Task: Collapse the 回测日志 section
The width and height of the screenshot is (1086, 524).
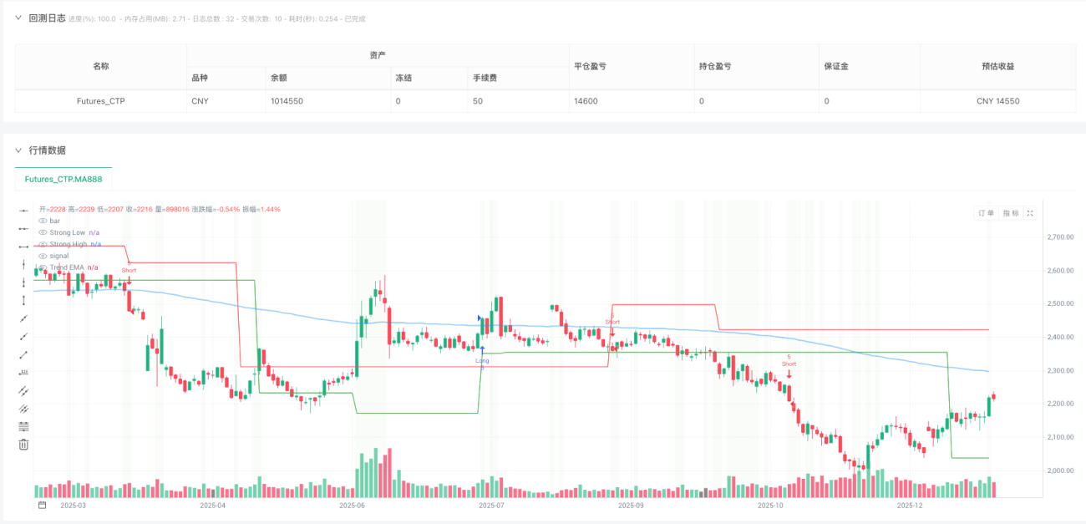Action: 18,18
